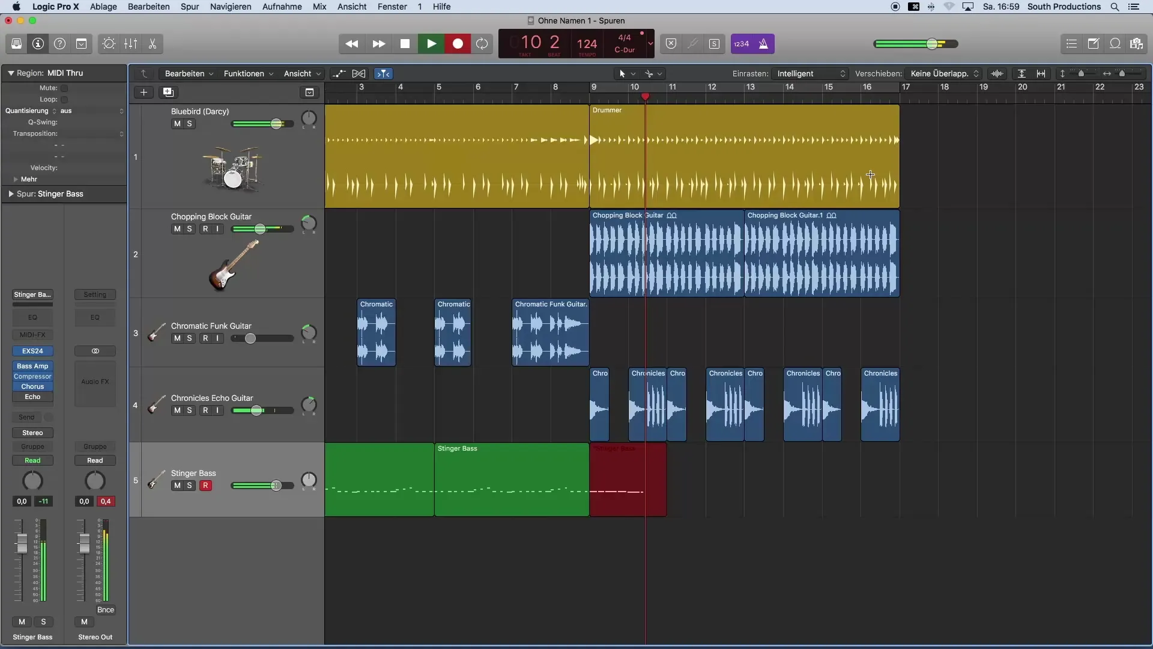Record-enable the Chromatic Funk Guitar track

click(205, 338)
